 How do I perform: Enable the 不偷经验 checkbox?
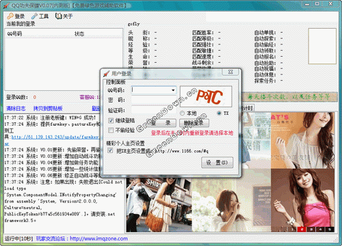point(111,130)
